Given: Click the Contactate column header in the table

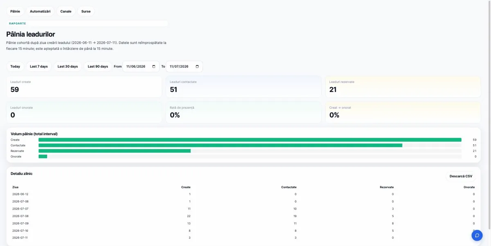Looking at the screenshot, I should pos(289,187).
